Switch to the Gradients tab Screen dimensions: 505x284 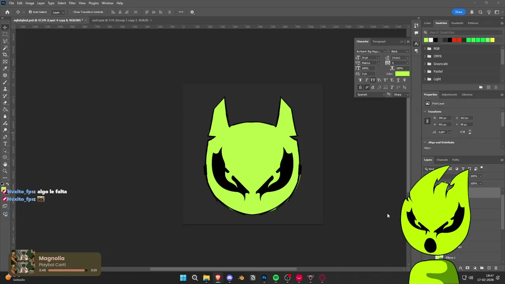(457, 23)
